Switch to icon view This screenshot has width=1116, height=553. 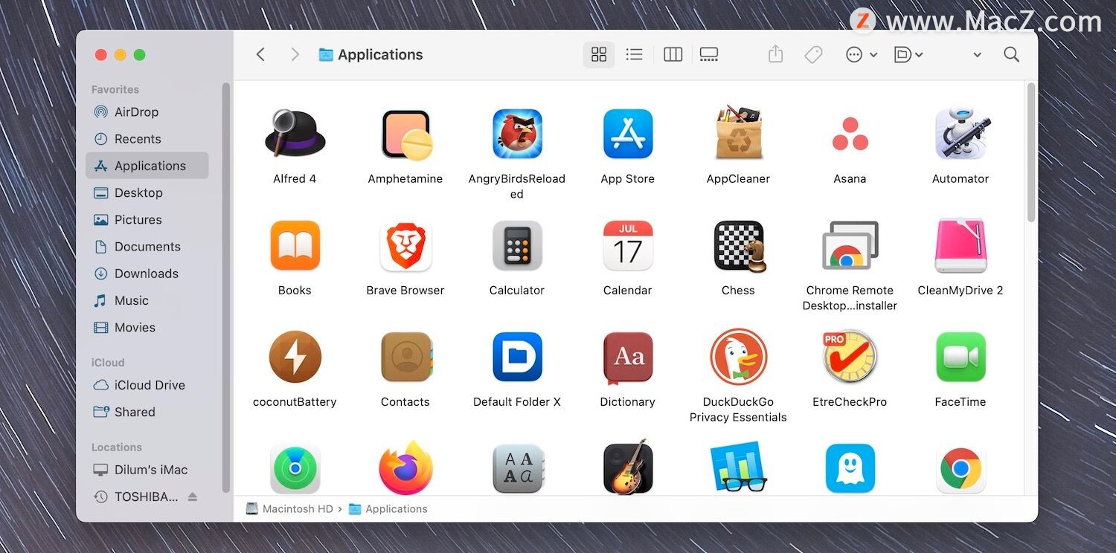[599, 54]
